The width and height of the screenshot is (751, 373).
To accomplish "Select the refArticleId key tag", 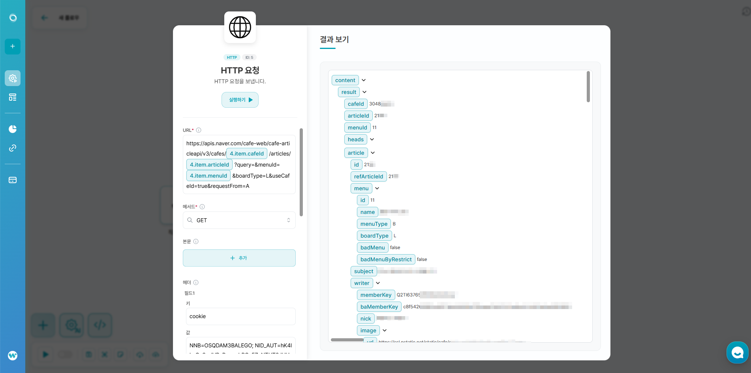I will [x=368, y=176].
